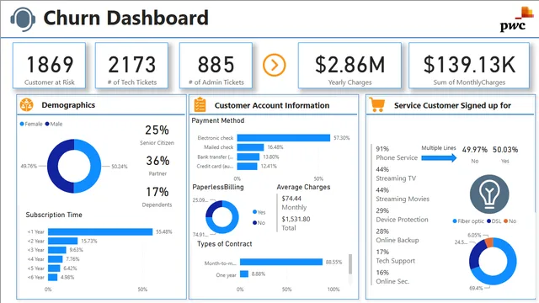Viewport: 539px width, 303px height.
Task: Open the # of Tech Tickets card
Action: point(131,66)
